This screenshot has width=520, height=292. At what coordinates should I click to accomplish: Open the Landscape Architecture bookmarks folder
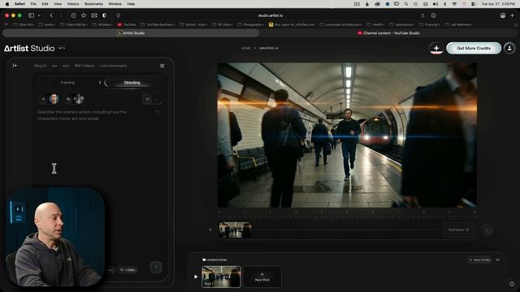point(341,24)
